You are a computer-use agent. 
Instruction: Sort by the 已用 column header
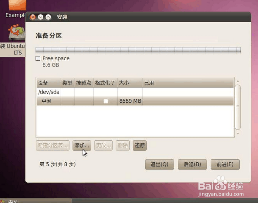pos(188,83)
